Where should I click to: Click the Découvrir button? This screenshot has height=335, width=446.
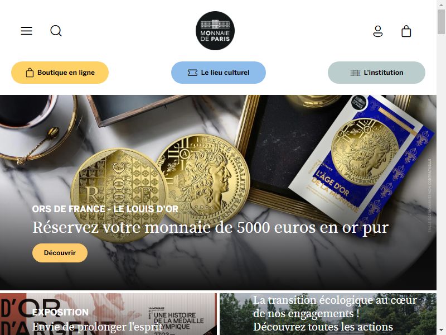point(60,253)
